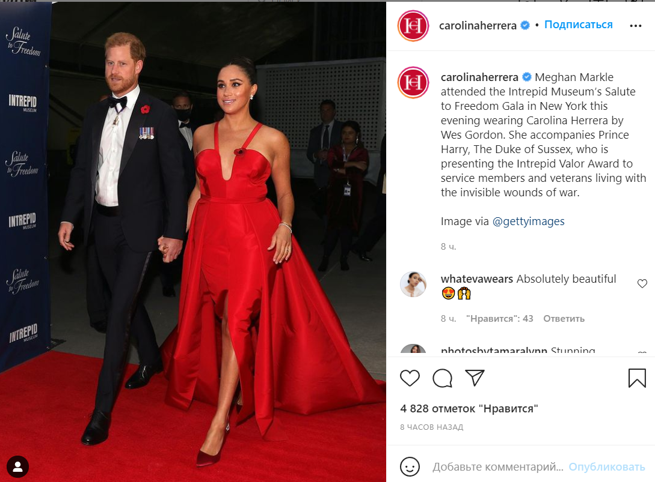Open @gettyimages mention link
The image size is (655, 482).
(529, 221)
